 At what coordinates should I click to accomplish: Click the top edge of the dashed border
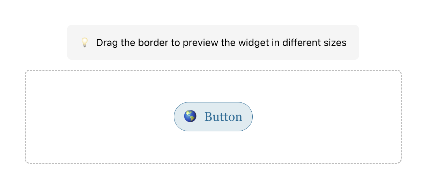[x=213, y=70]
